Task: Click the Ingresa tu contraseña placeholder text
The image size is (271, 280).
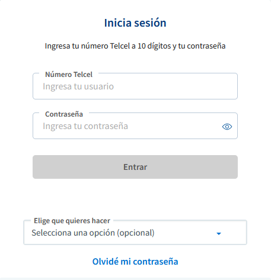Action: tap(85, 126)
